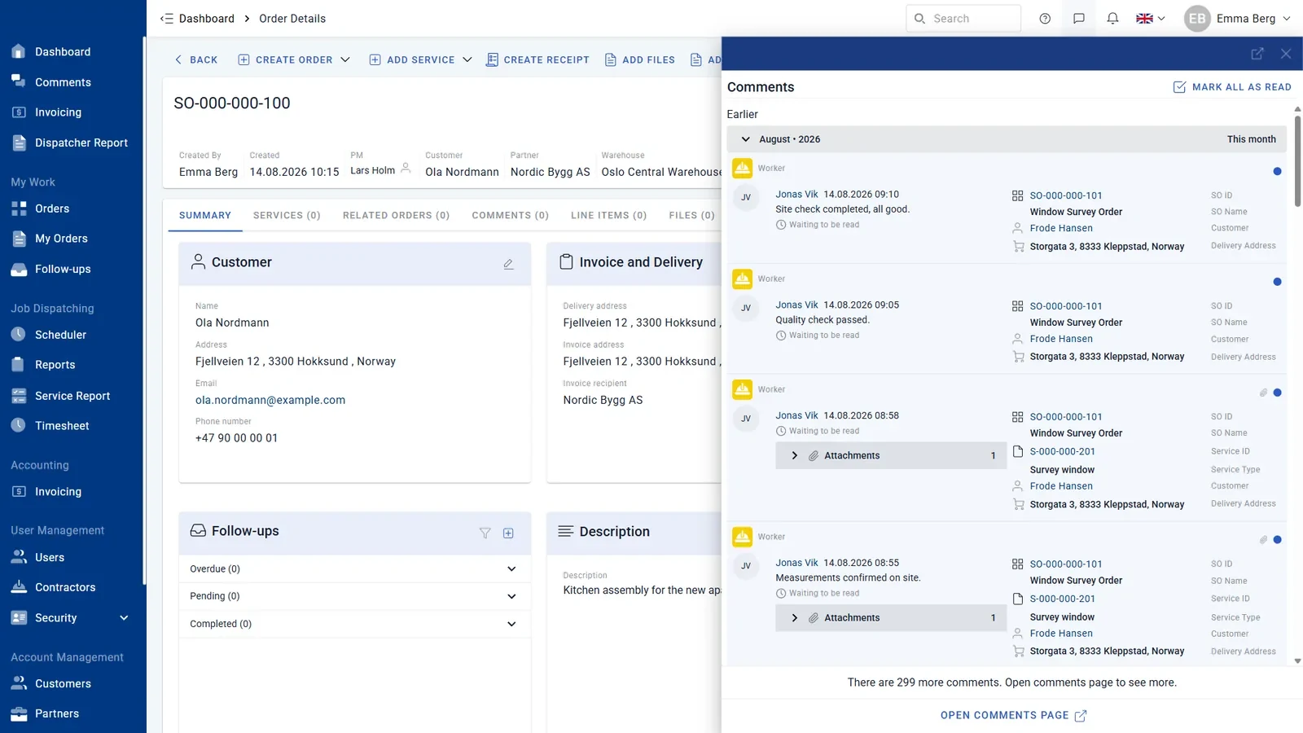Open the language flag selector

(x=1151, y=19)
